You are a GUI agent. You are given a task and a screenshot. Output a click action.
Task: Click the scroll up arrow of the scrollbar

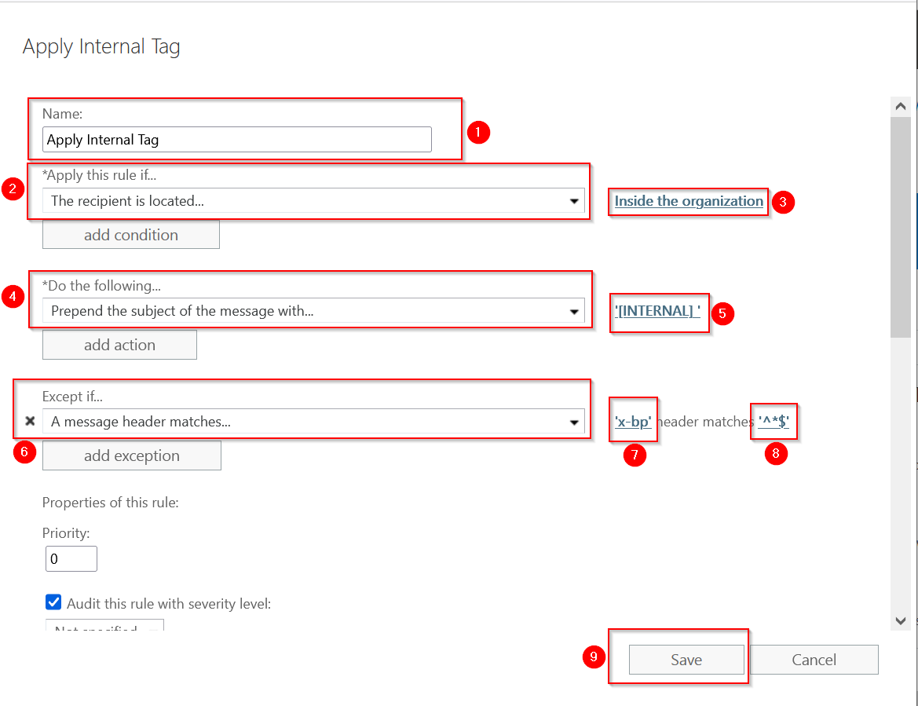[901, 106]
